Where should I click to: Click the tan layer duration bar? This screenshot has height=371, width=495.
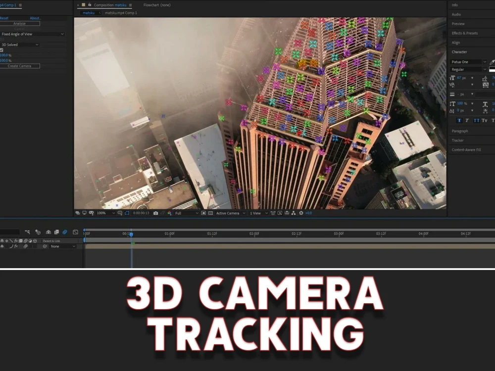(290, 246)
